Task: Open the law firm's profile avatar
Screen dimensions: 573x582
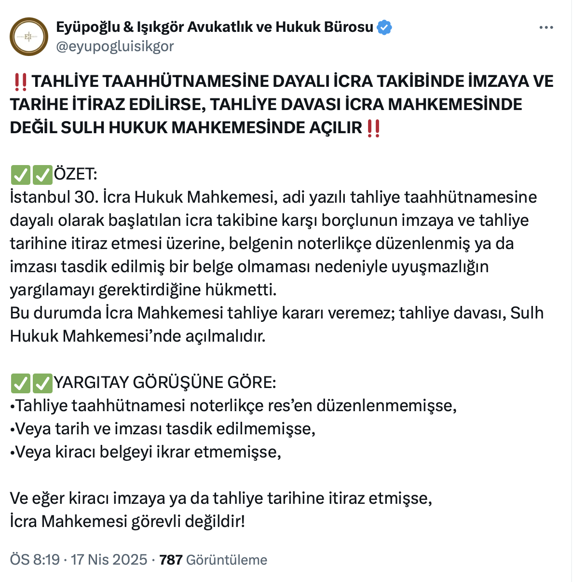Action: (x=29, y=37)
